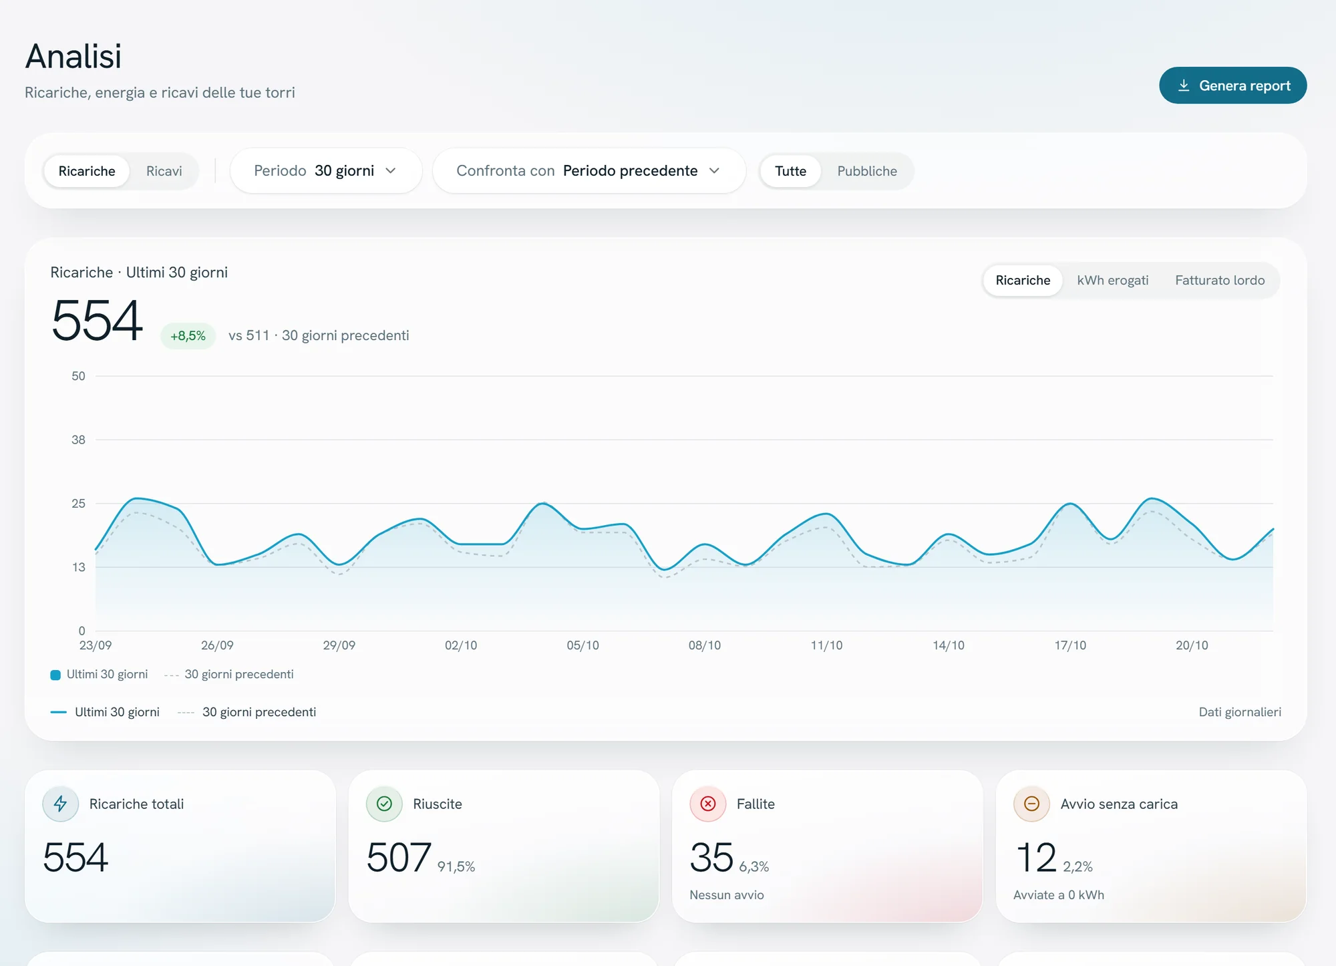
Task: Click the lightning bolt icon on Ricariche totali
Action: click(60, 804)
